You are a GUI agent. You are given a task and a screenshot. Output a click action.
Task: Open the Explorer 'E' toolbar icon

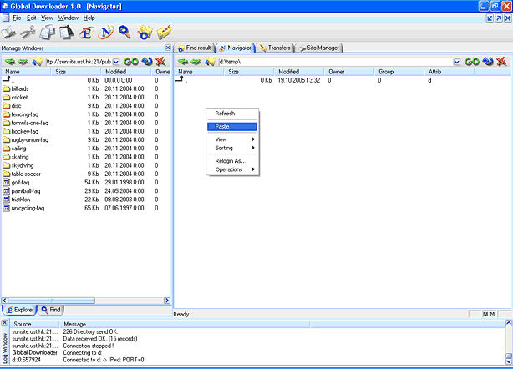(86, 33)
